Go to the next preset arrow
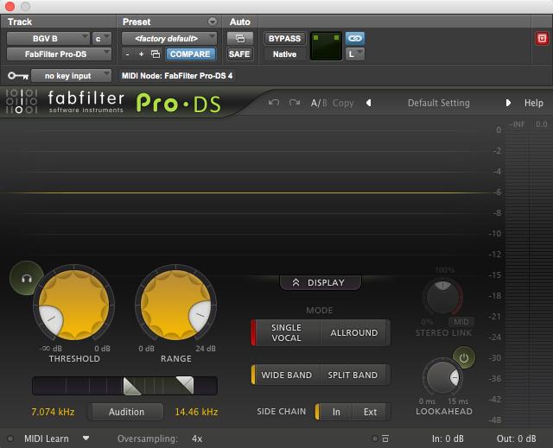The width and height of the screenshot is (553, 448). click(508, 103)
